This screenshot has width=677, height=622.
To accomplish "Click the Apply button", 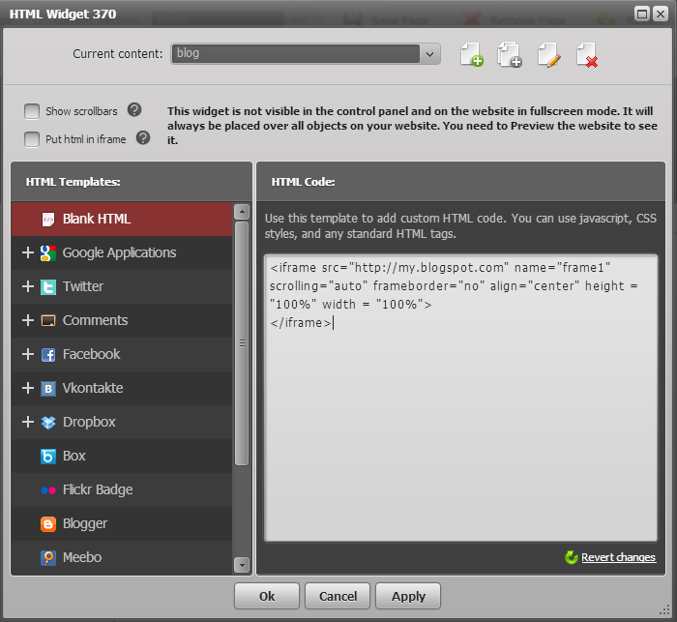I will pyautogui.click(x=408, y=596).
